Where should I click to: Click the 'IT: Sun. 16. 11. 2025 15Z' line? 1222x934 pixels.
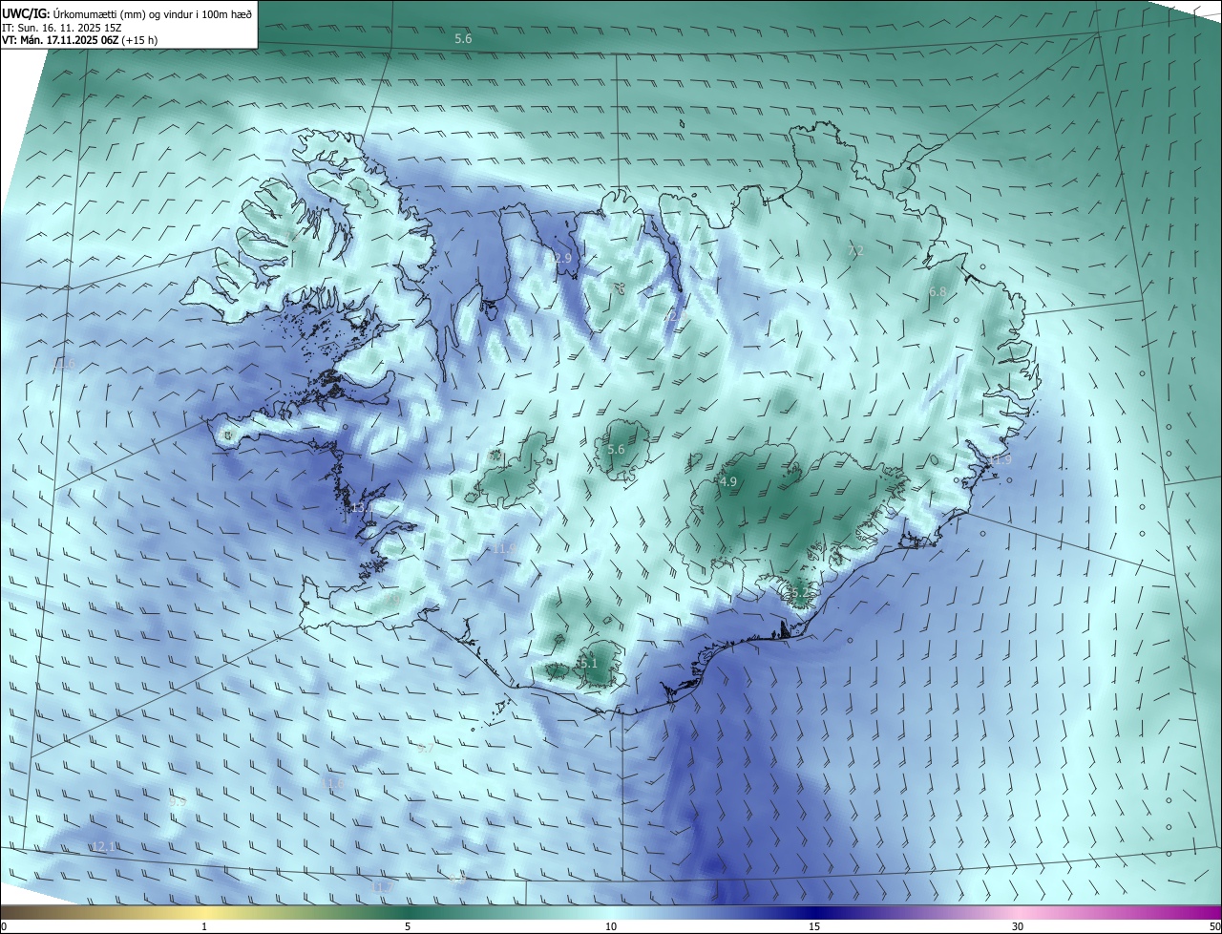61,28
